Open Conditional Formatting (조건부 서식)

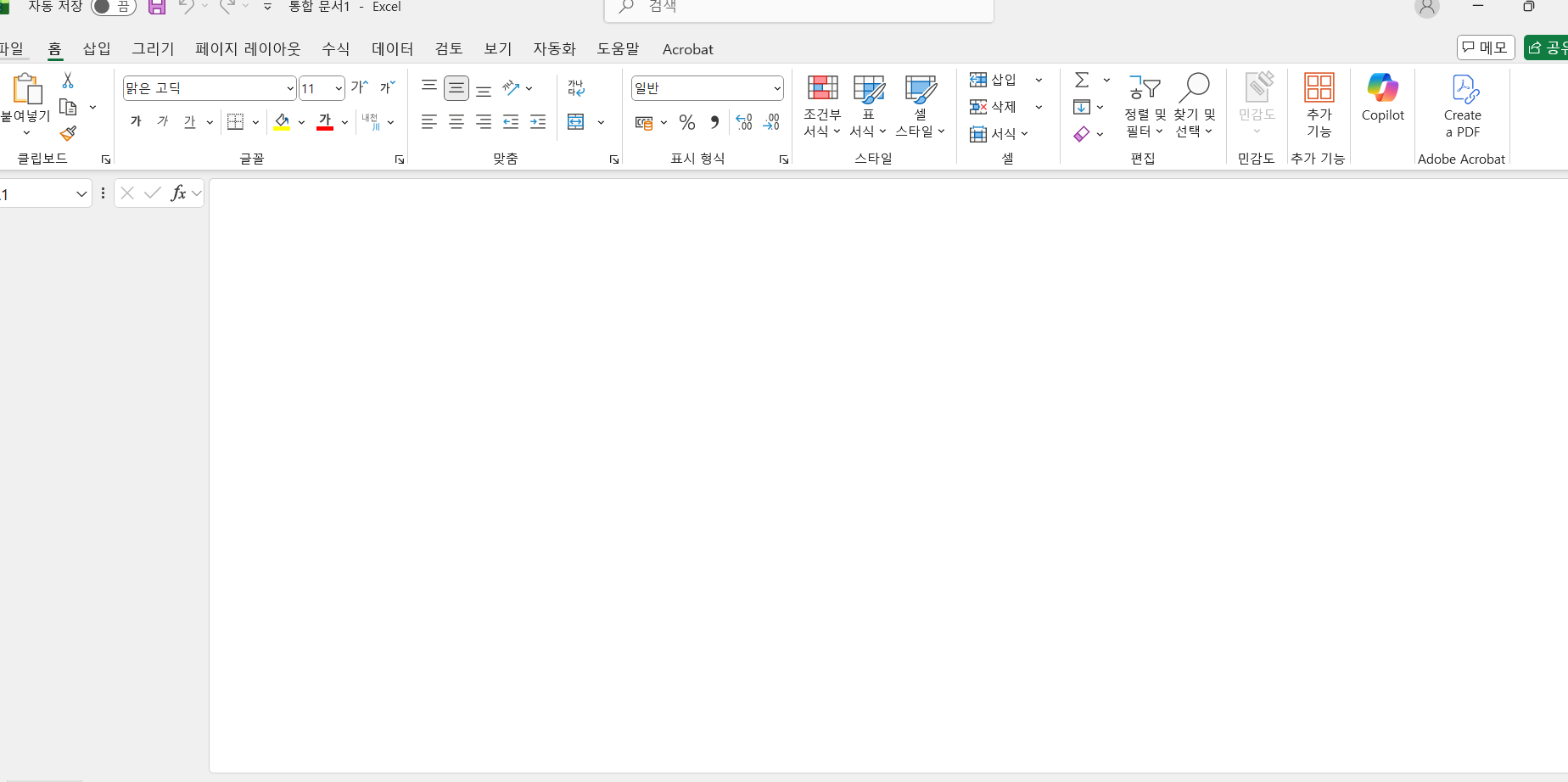point(822,106)
